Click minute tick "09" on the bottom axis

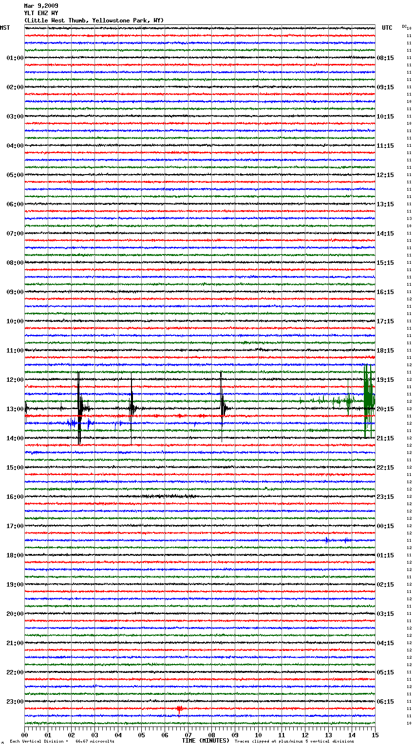[x=235, y=735]
